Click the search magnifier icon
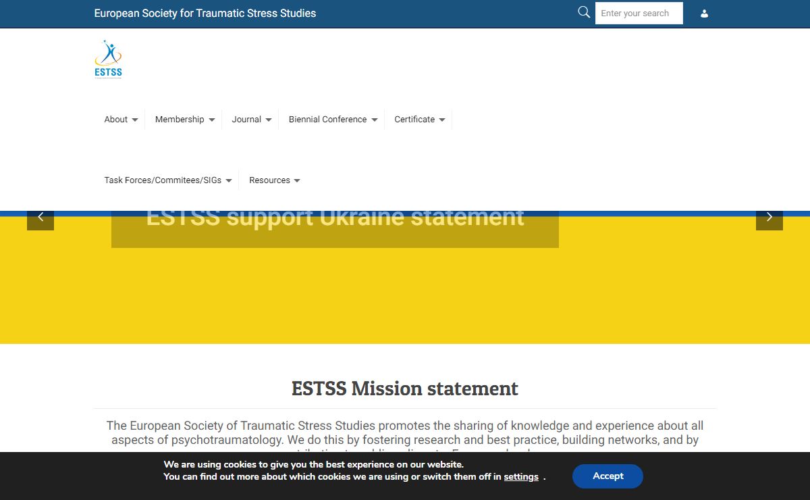The width and height of the screenshot is (810, 500). 584,12
